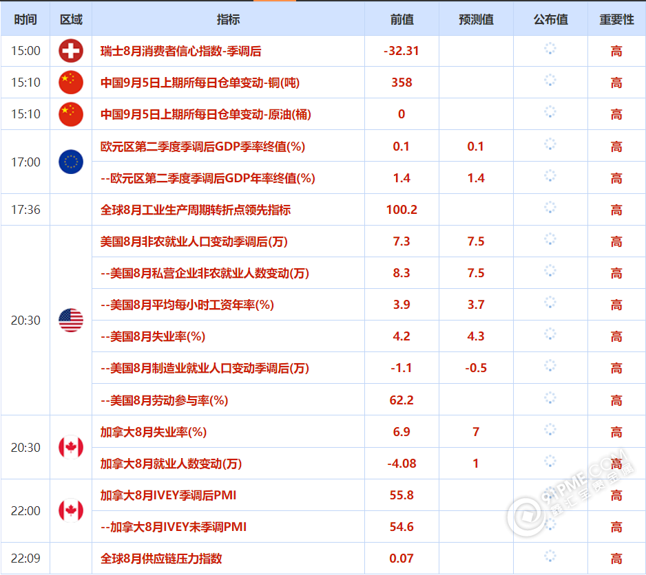Select the 17:36 time cell
Viewport: 646px width, 575px height.
point(25,210)
